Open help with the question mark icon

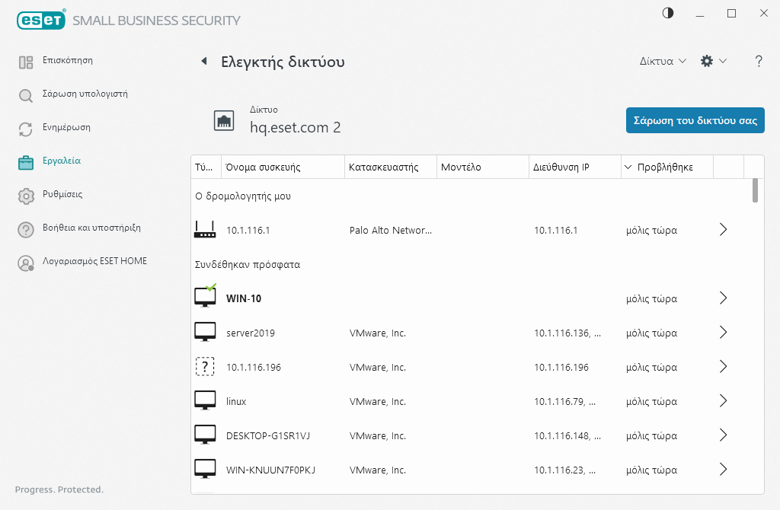(x=759, y=61)
